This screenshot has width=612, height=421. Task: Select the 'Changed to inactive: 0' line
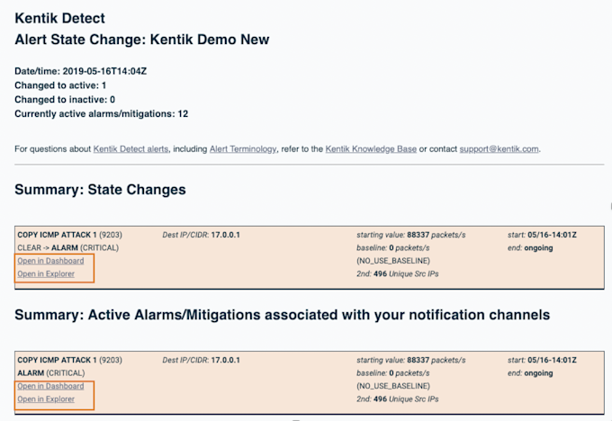pyautogui.click(x=65, y=100)
